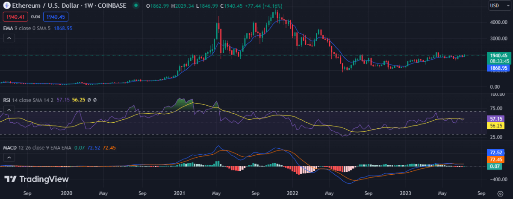This screenshot has width=513, height=199.
Task: Click the 3000.00 price axis label
Action: pyautogui.click(x=498, y=39)
